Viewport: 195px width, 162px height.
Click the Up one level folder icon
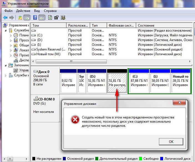(20, 18)
